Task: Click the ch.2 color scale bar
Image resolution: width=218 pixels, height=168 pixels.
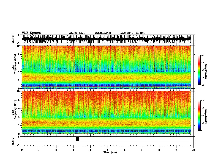Action: pyautogui.click(x=199, y=116)
